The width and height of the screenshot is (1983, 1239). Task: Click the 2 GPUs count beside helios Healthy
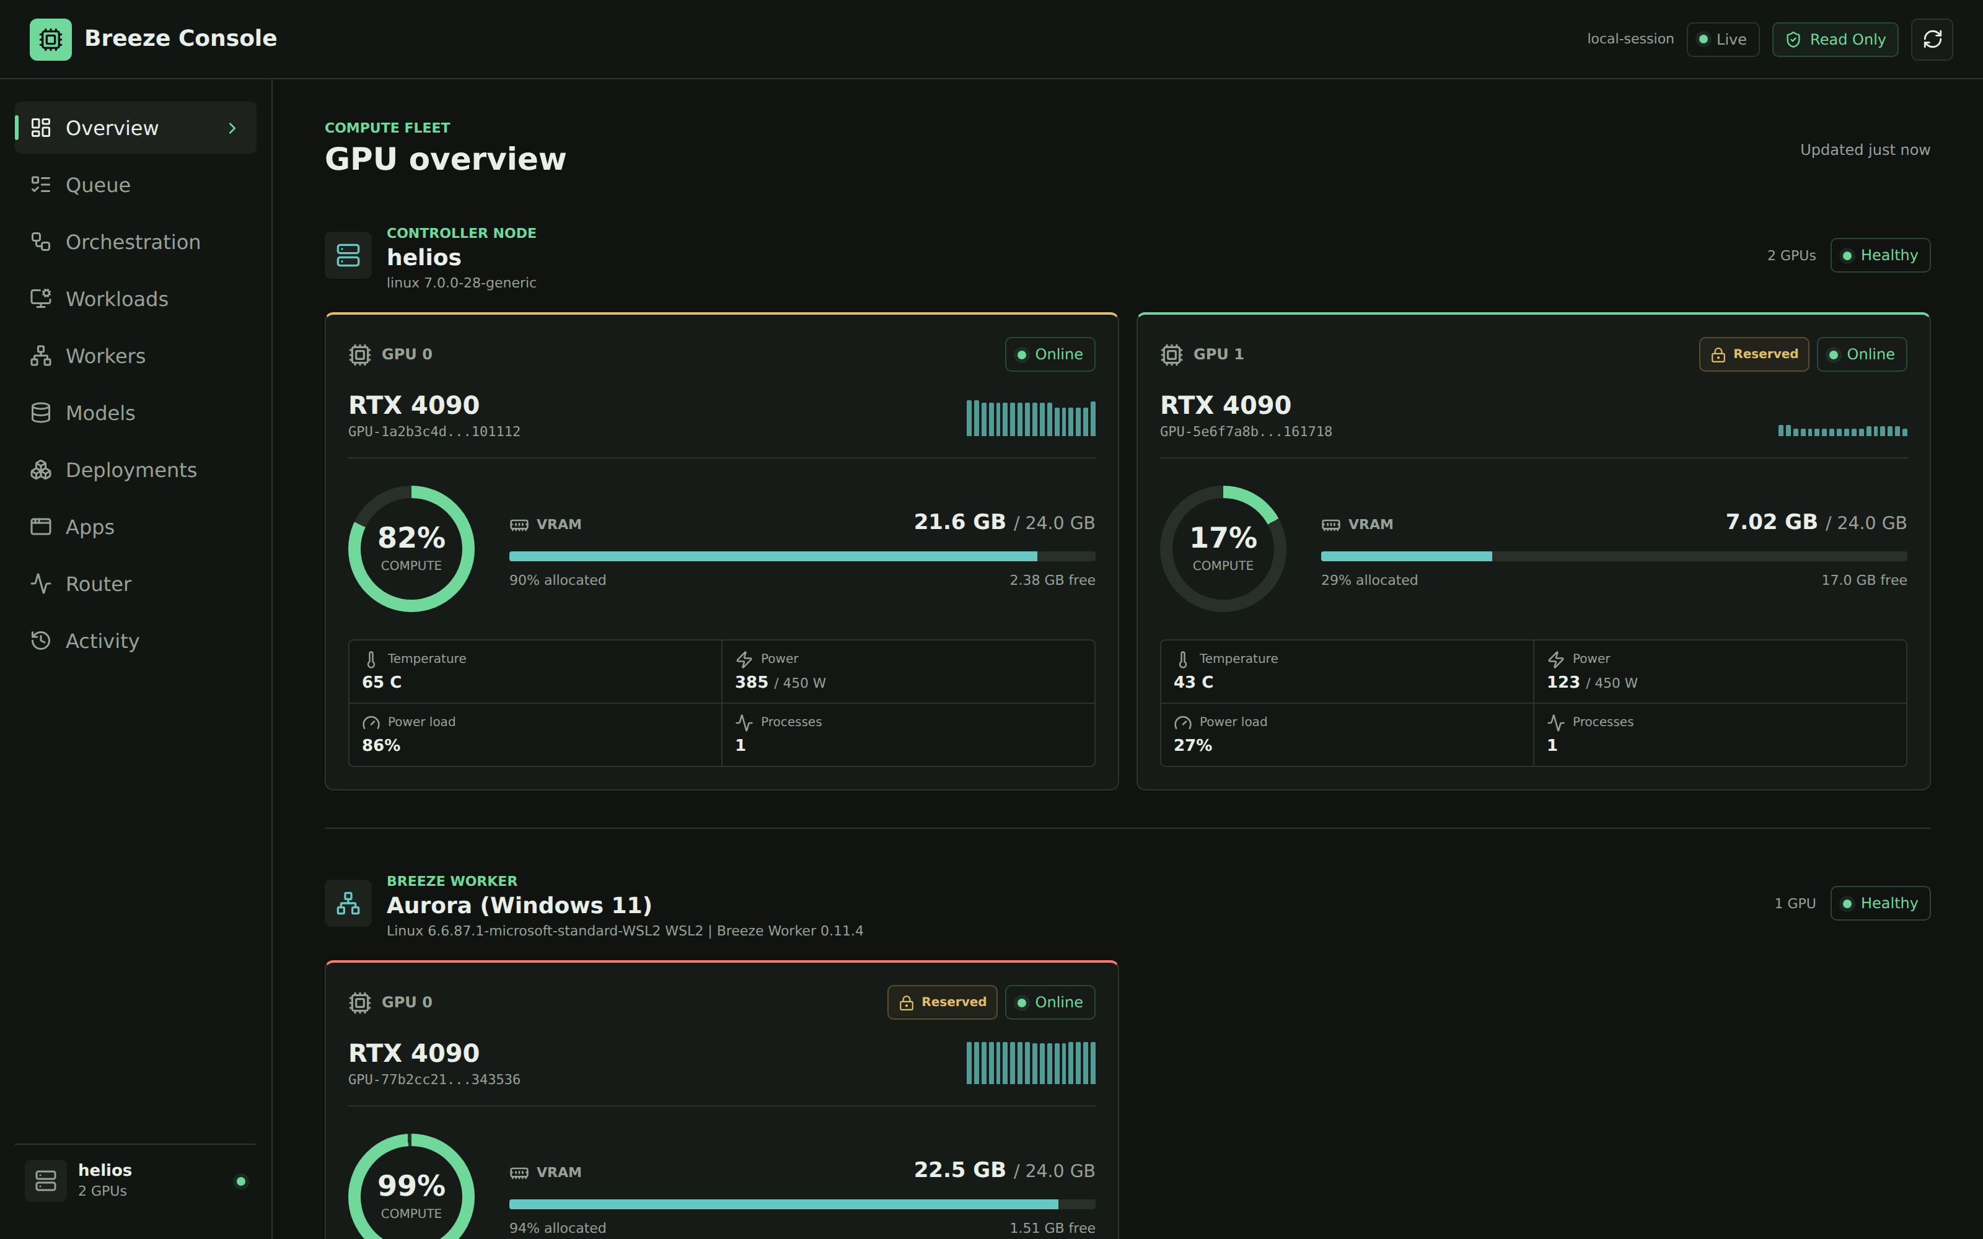pos(1792,256)
